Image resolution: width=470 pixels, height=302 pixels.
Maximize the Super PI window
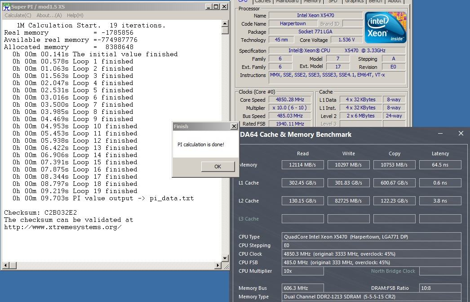tap(216, 7)
